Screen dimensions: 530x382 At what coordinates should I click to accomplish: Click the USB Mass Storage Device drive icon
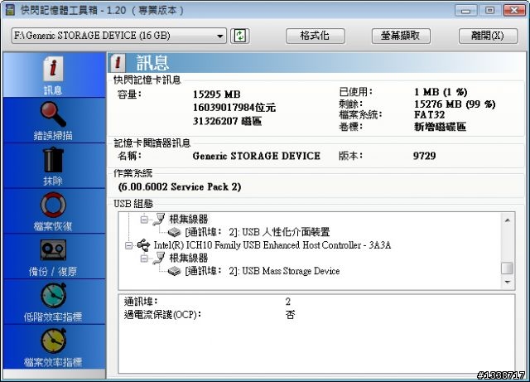click(175, 271)
